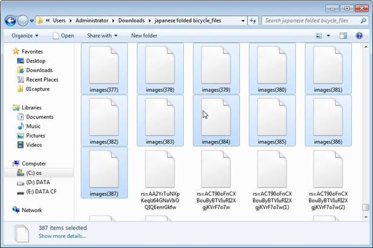This screenshot has width=373, height=248.
Task: Select file ending in gjKVrF7o7w without suffix
Action: (x=216, y=179)
